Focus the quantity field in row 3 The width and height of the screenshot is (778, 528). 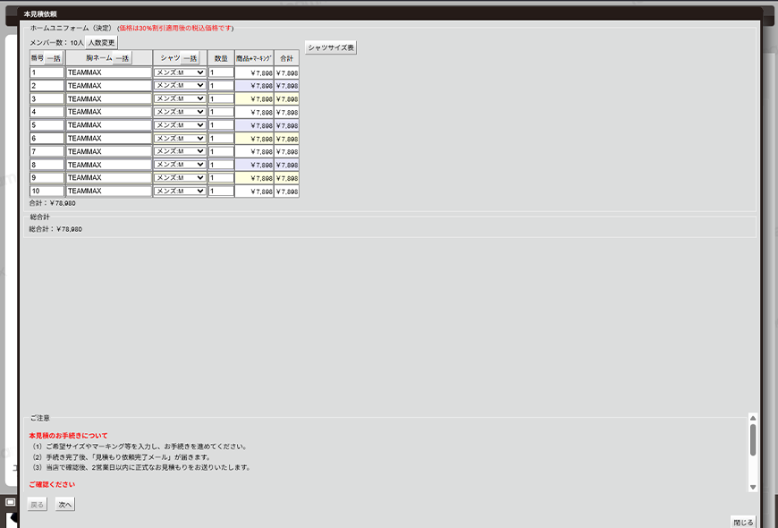221,98
